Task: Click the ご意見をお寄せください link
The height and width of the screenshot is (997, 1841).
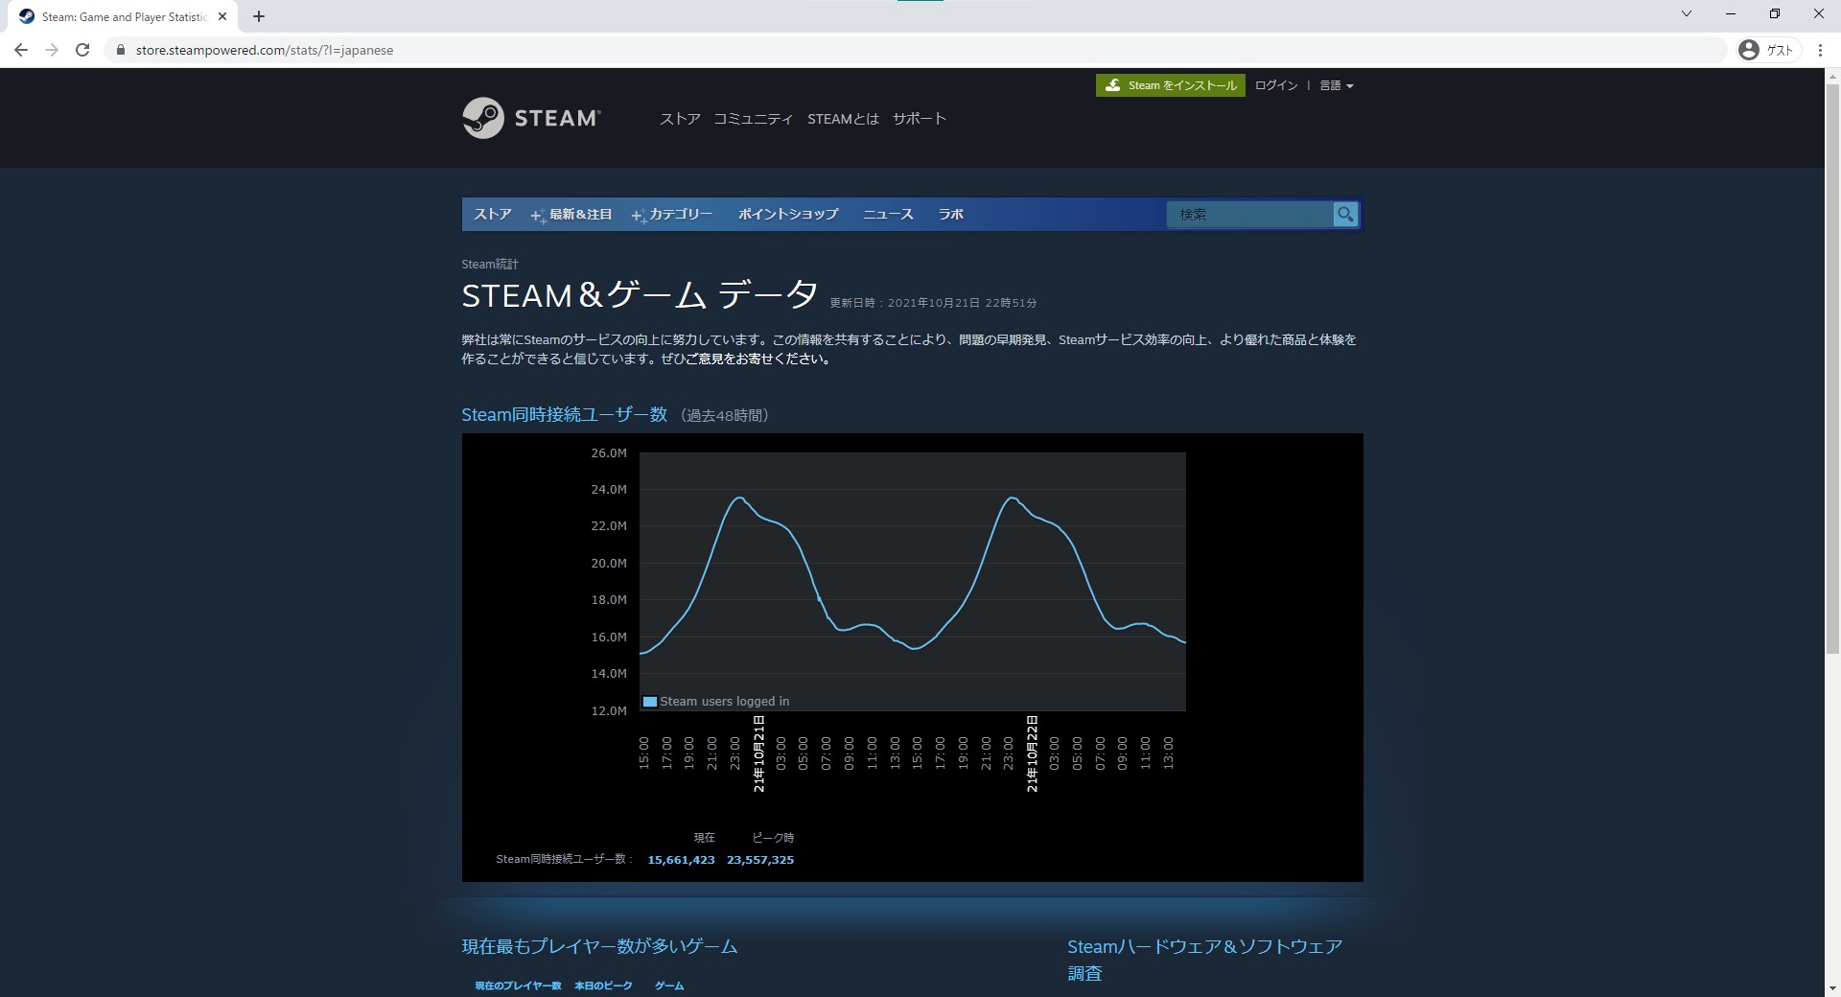Action: click(x=758, y=359)
